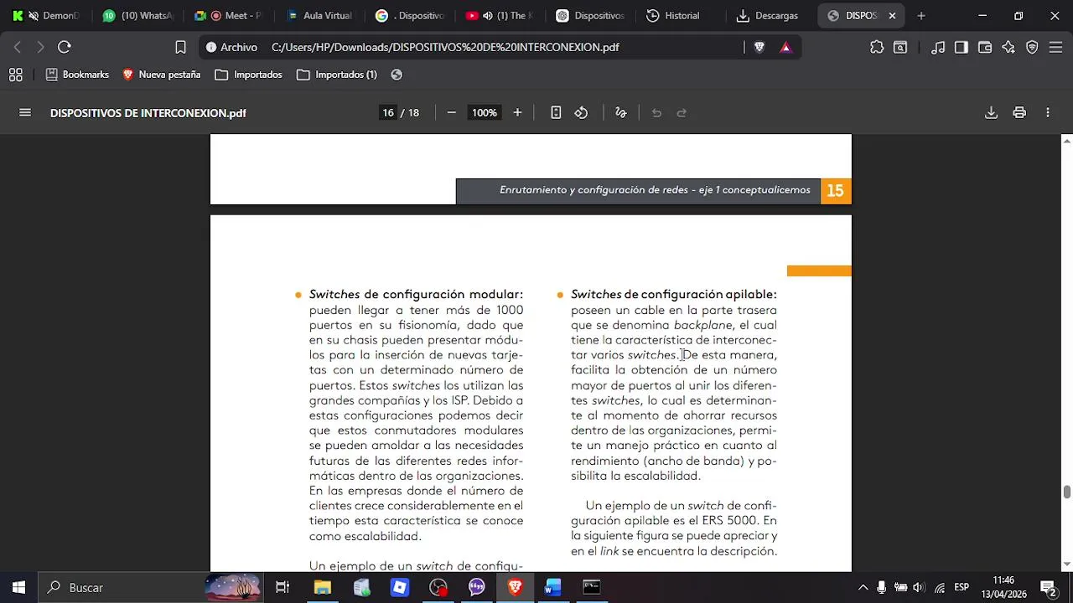Switch to the Descargas tab

(x=772, y=16)
